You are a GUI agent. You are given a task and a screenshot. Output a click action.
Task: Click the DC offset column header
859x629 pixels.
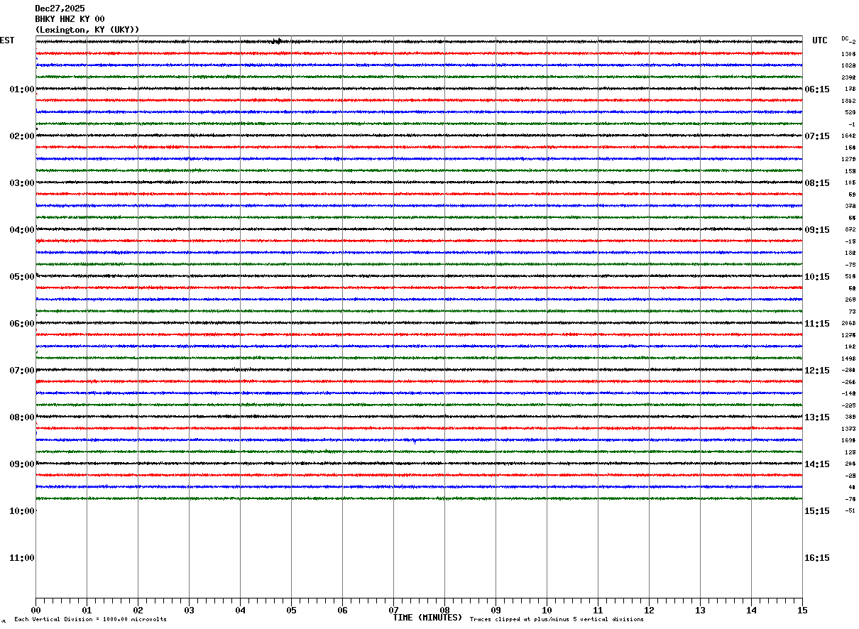[x=845, y=38]
